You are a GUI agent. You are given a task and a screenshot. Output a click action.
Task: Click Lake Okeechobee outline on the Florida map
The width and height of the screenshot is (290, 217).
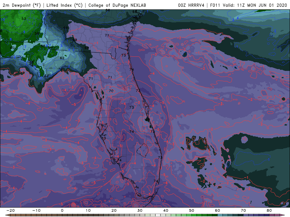pos(142,150)
